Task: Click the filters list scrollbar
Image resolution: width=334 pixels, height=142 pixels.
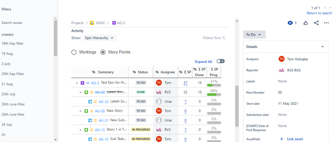Action: 55,38
